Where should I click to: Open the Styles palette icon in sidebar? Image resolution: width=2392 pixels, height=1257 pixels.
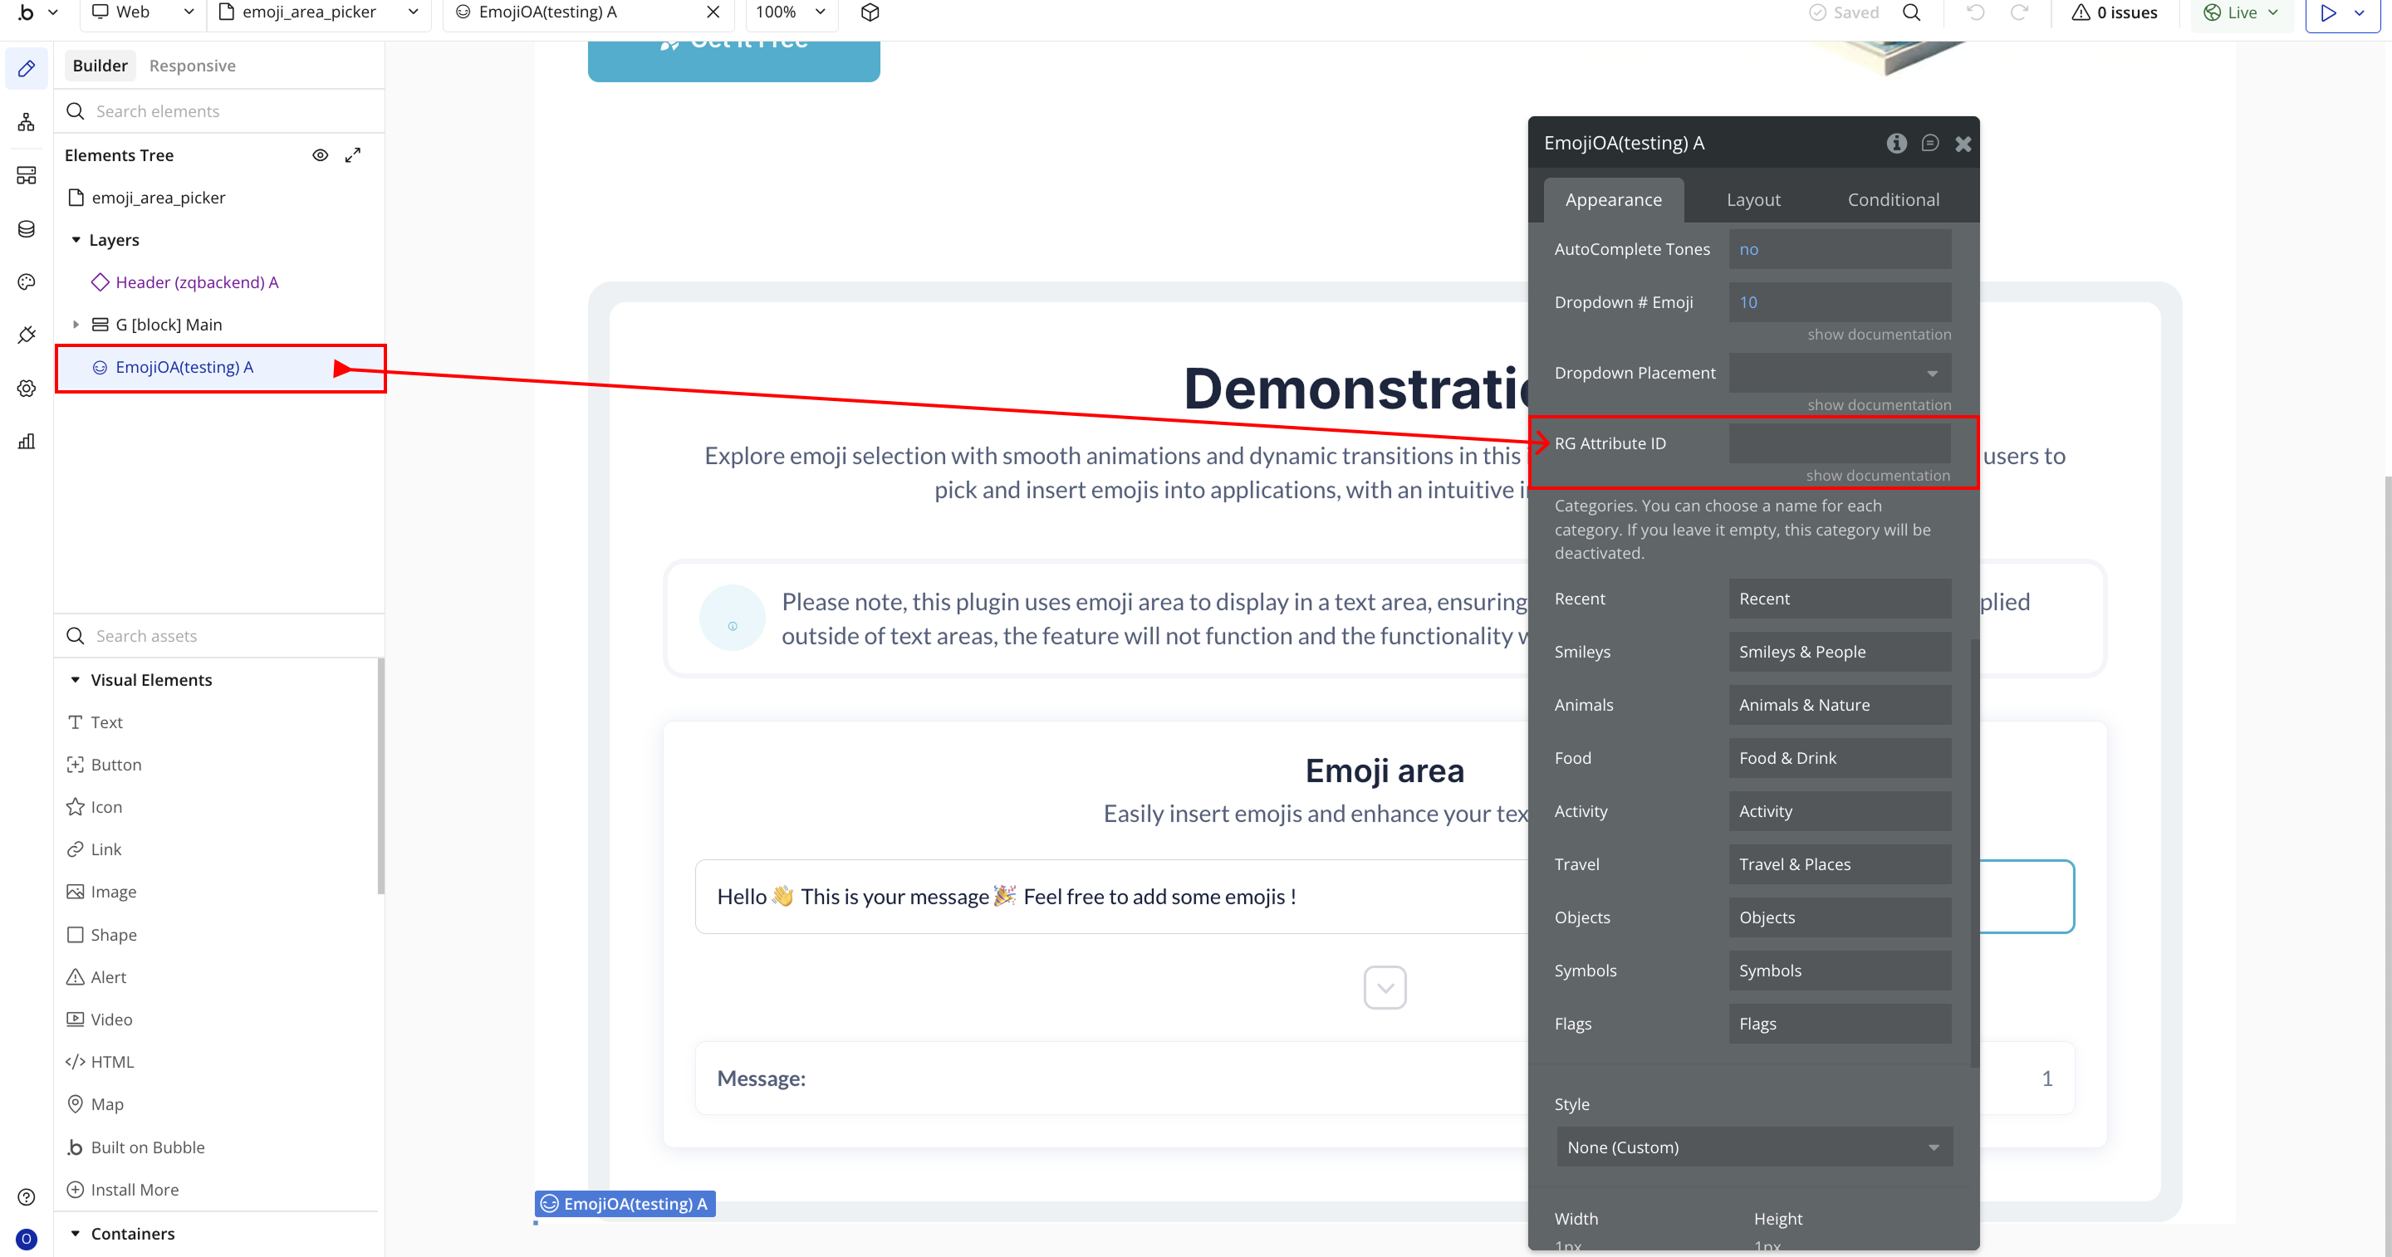coord(26,281)
